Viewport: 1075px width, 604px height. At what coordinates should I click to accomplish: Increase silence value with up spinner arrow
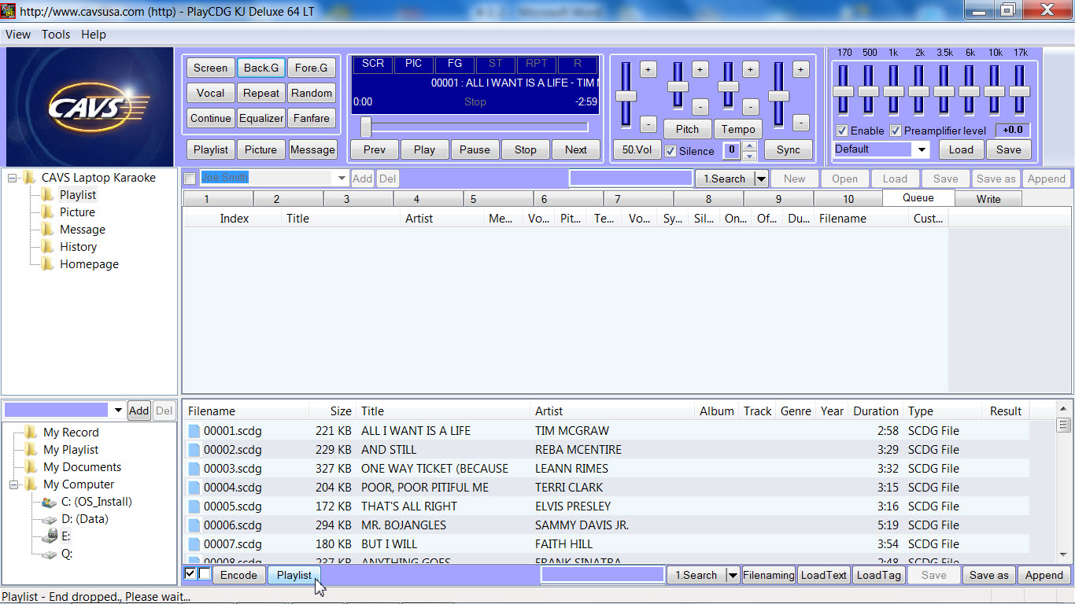click(x=750, y=145)
